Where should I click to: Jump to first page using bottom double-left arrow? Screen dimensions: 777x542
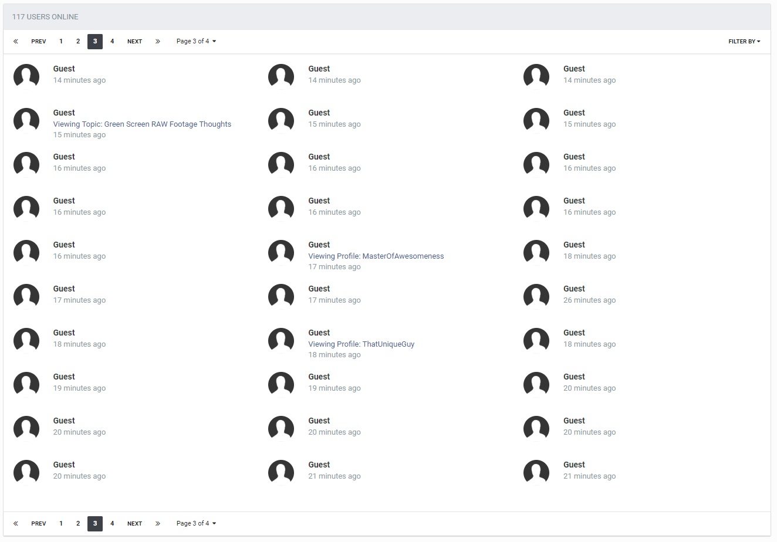pos(16,524)
